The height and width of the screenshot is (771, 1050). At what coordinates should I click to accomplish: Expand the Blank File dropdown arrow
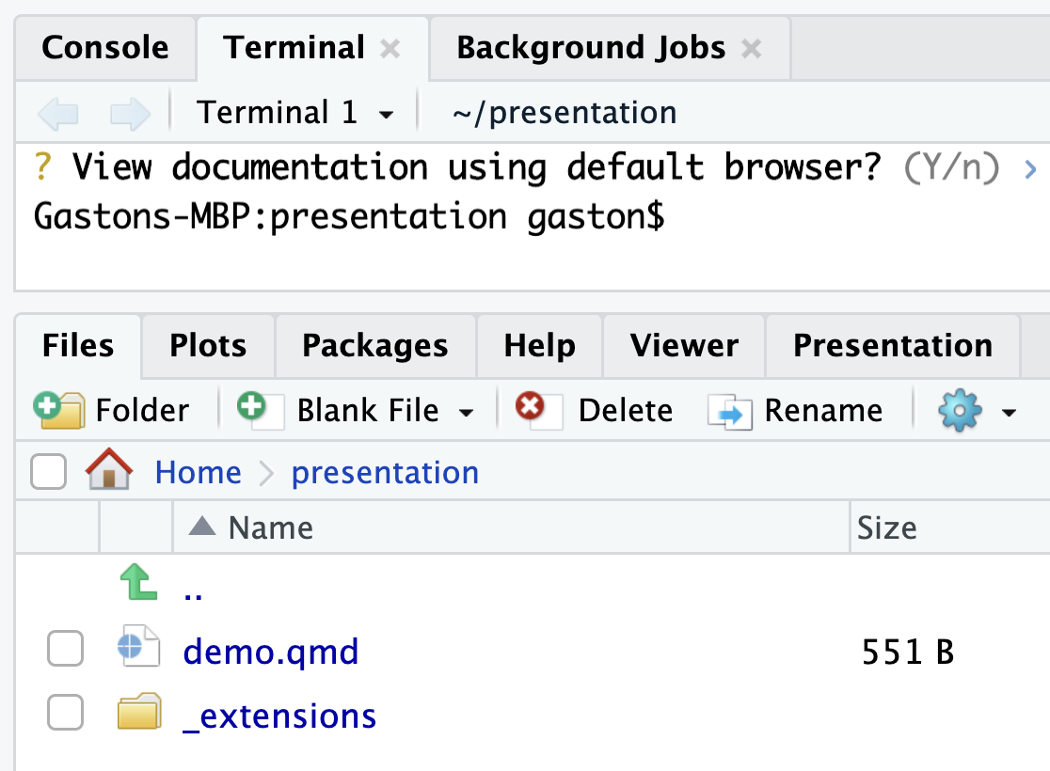466,412
